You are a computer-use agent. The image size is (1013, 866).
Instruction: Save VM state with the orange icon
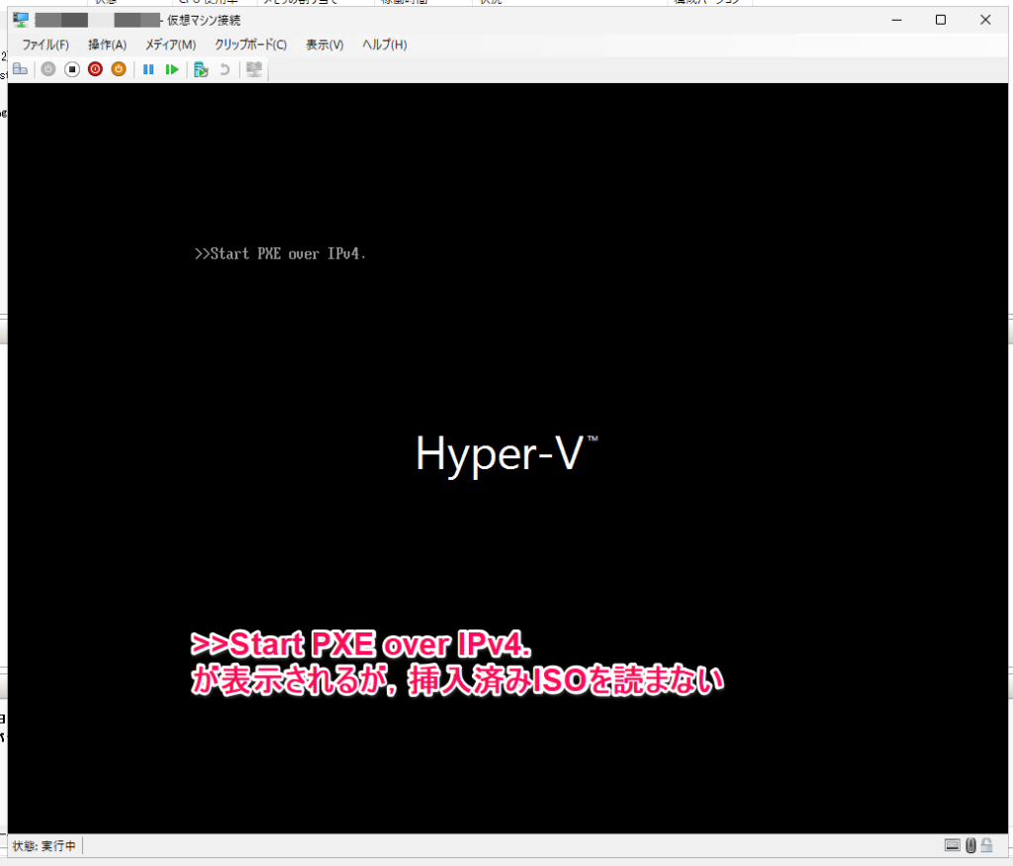[x=119, y=69]
